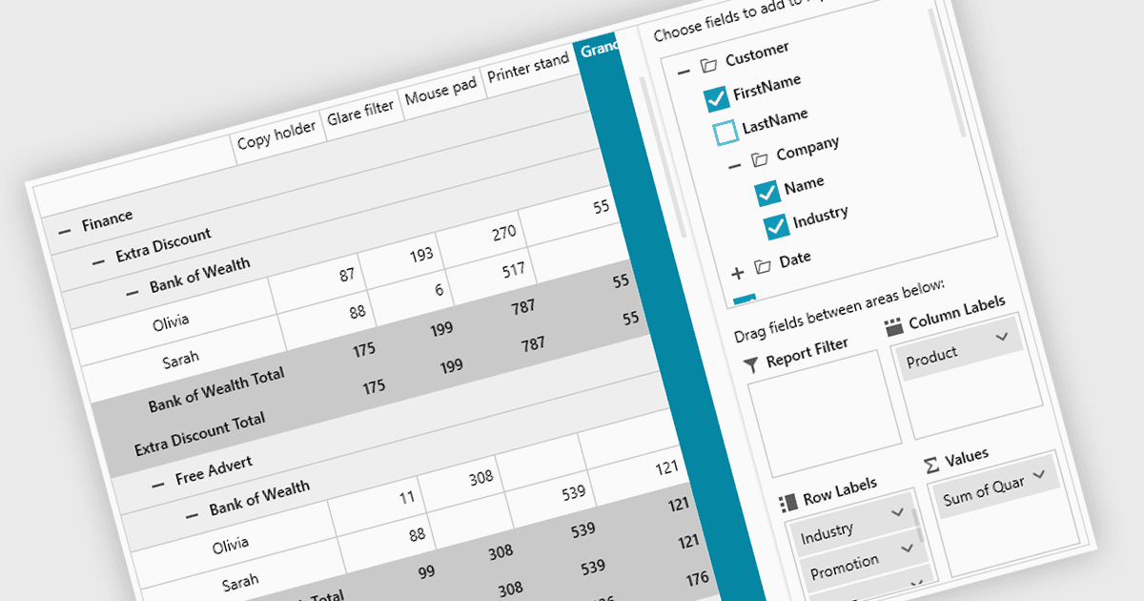Click the Report Filter drop area
1144x601 pixels.
pos(823,413)
